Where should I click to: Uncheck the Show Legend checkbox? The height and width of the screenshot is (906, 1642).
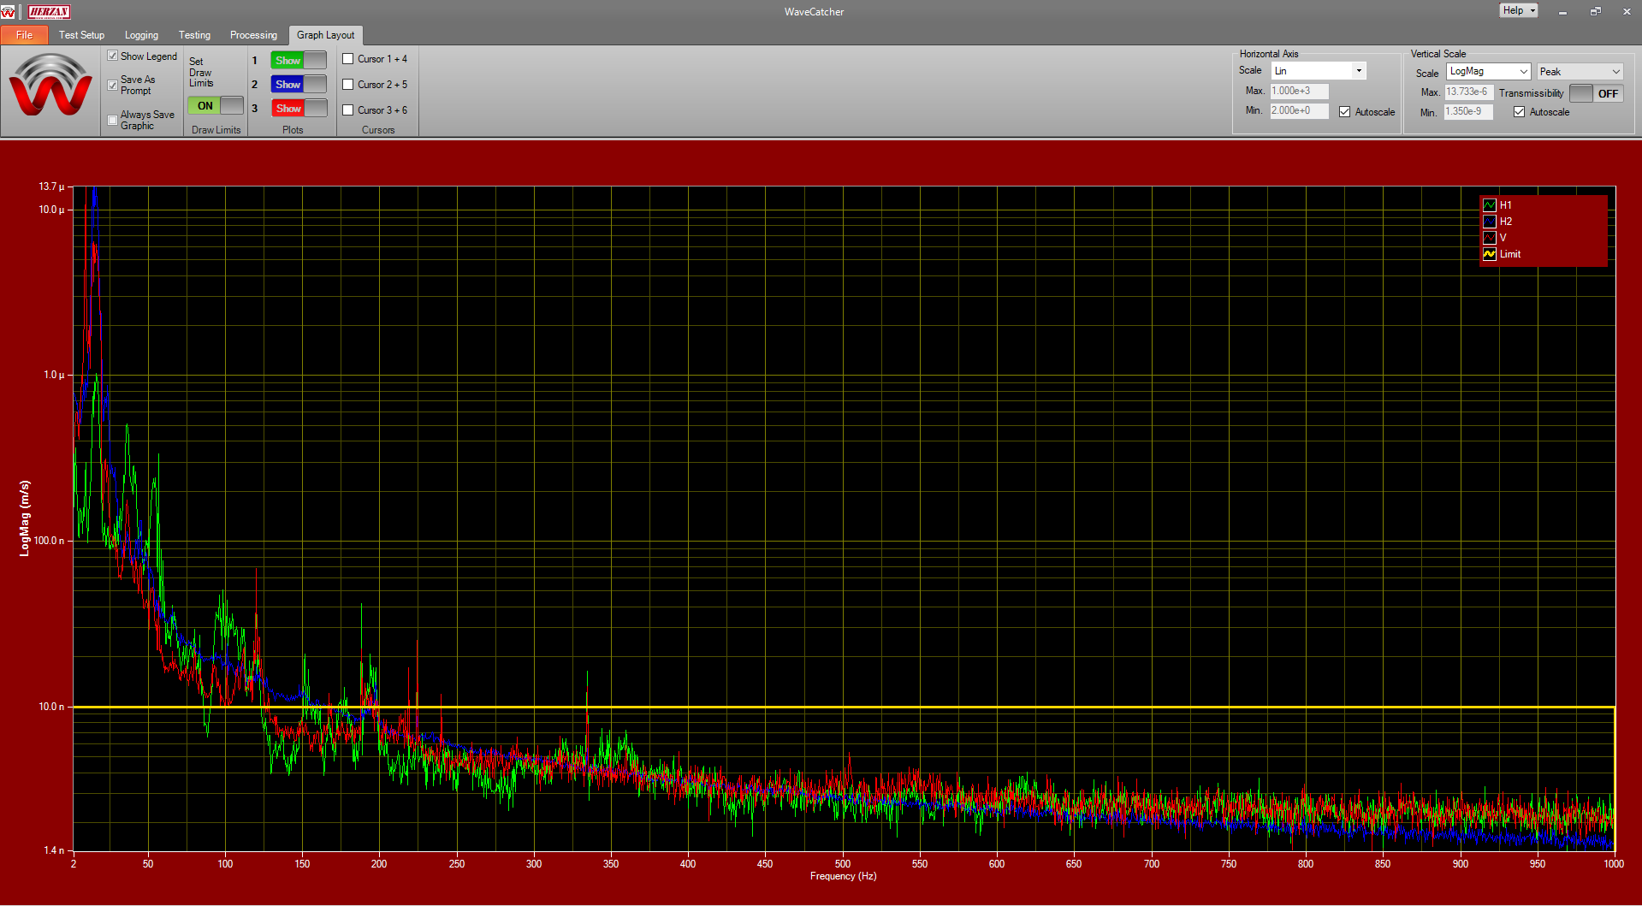click(x=113, y=56)
